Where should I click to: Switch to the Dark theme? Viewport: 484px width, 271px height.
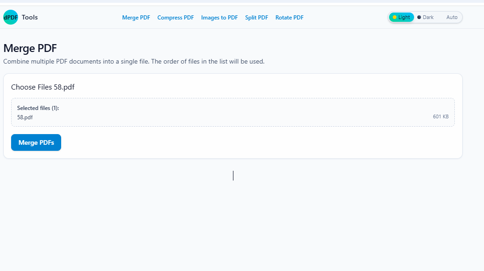[426, 17]
